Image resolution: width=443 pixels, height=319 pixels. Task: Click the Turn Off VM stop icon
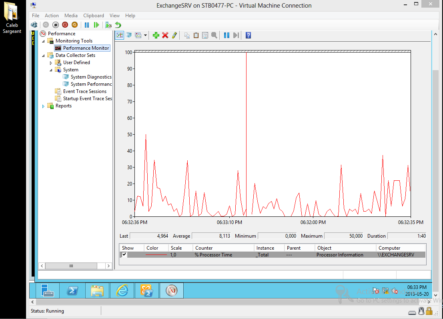[x=56, y=25]
